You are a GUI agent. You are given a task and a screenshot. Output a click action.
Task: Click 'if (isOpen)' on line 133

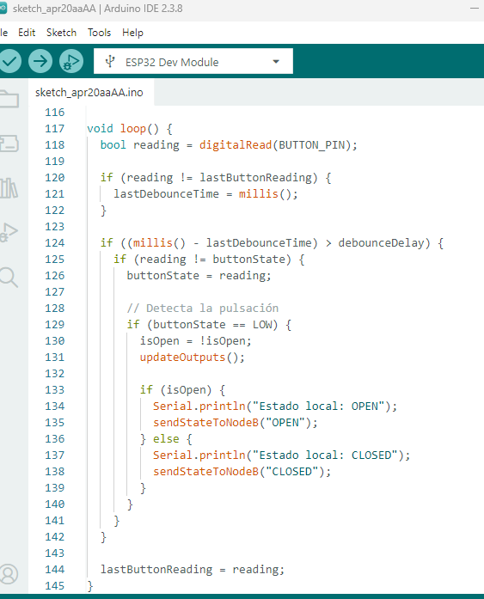[x=175, y=389]
